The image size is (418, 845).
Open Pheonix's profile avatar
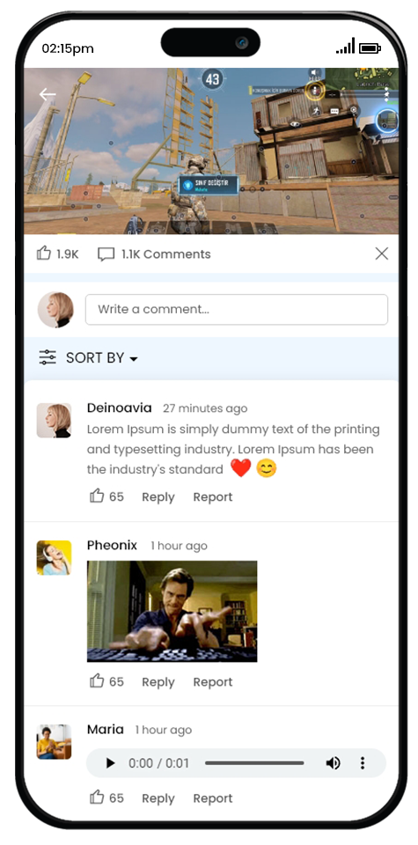[x=54, y=558]
